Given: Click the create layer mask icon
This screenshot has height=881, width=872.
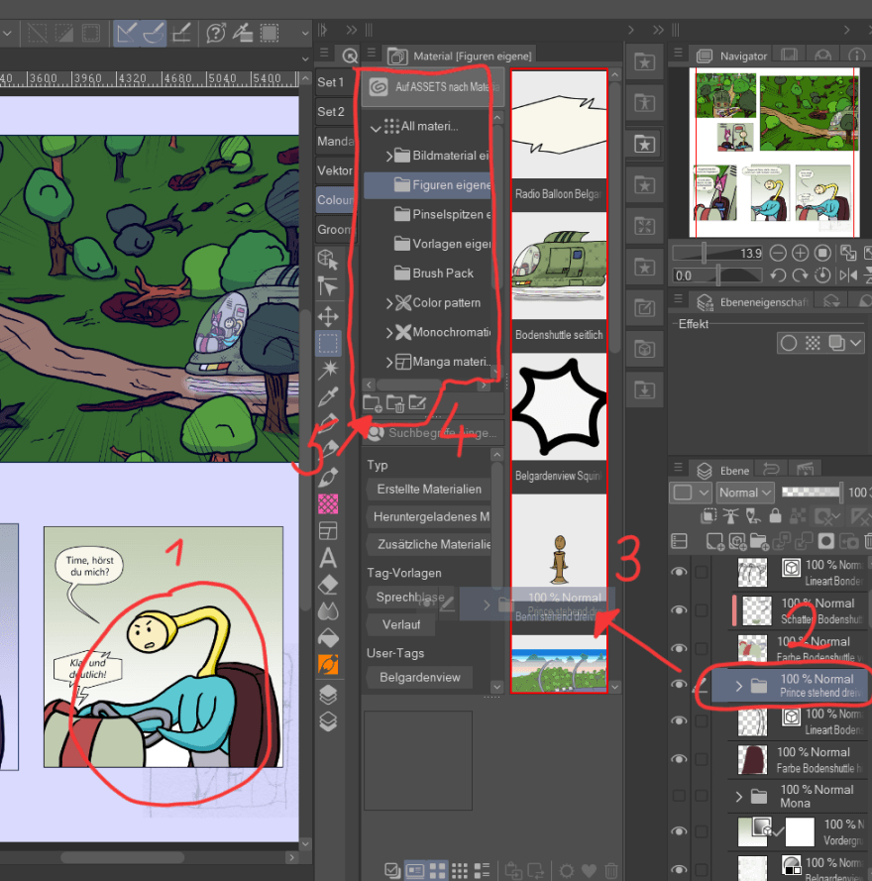Looking at the screenshot, I should click(826, 541).
